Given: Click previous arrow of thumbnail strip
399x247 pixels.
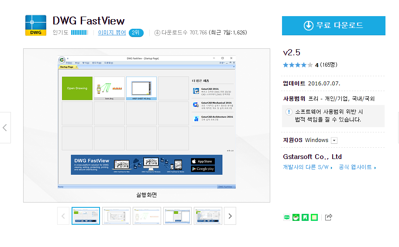Looking at the screenshot, I should coord(63,216).
